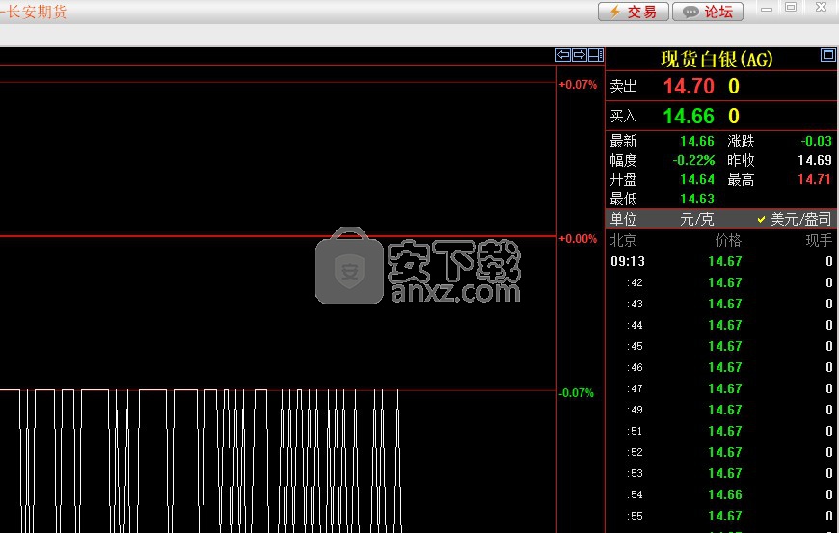Toggle the chart split-panel layout icon

coord(595,55)
